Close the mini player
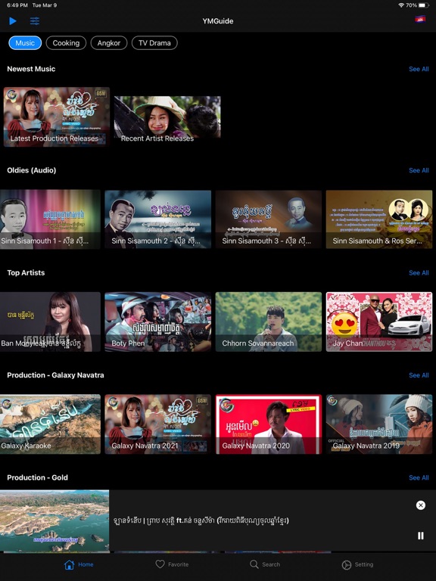 420,505
